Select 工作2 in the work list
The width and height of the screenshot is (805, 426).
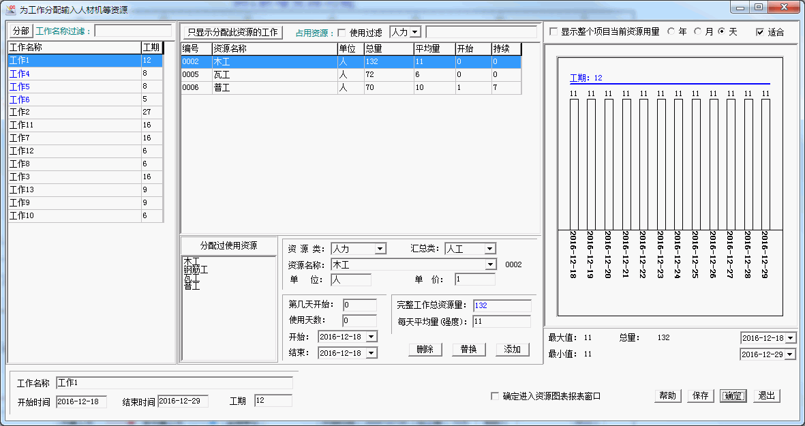75,112
